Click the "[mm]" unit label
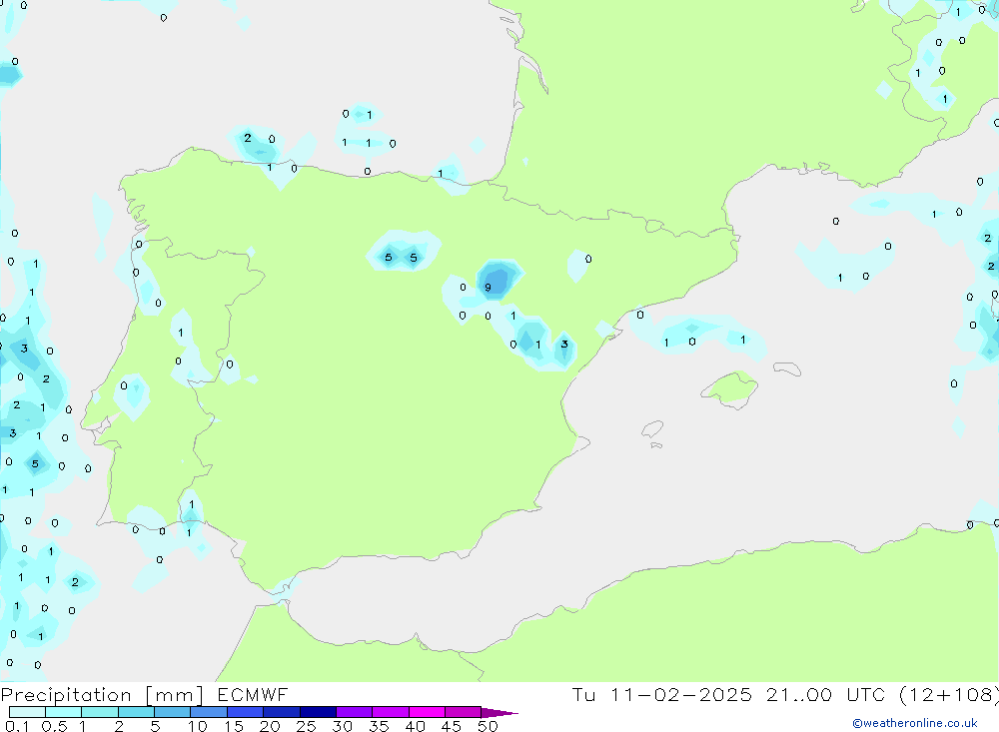Viewport: 999px width, 732px height. (175, 695)
